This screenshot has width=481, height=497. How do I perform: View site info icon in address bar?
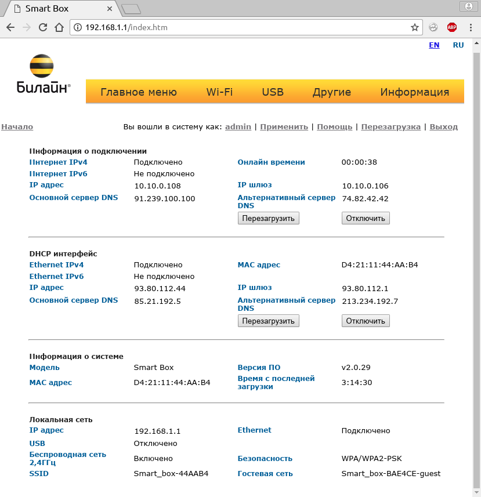(77, 28)
